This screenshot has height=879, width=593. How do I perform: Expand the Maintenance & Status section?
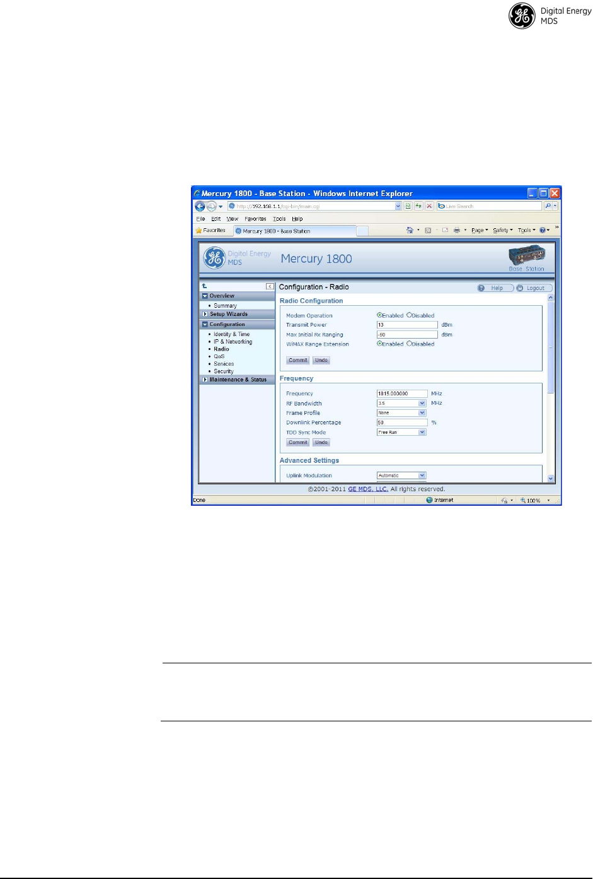[205, 380]
